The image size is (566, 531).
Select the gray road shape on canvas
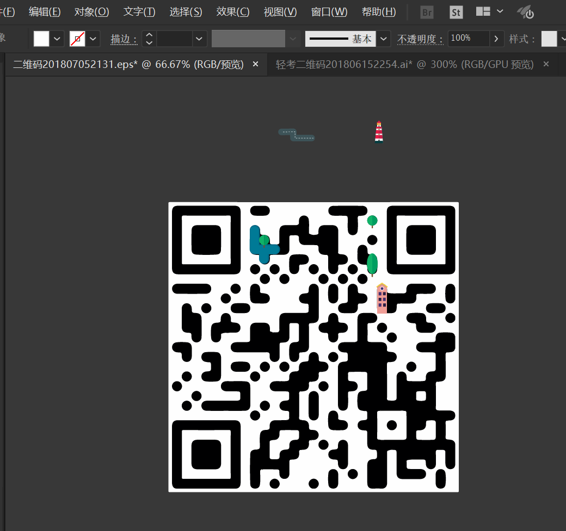click(297, 135)
